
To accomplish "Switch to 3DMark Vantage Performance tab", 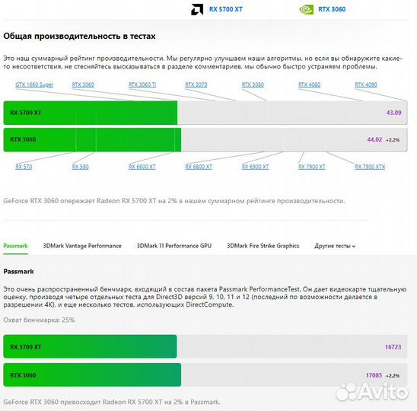I will [82, 246].
